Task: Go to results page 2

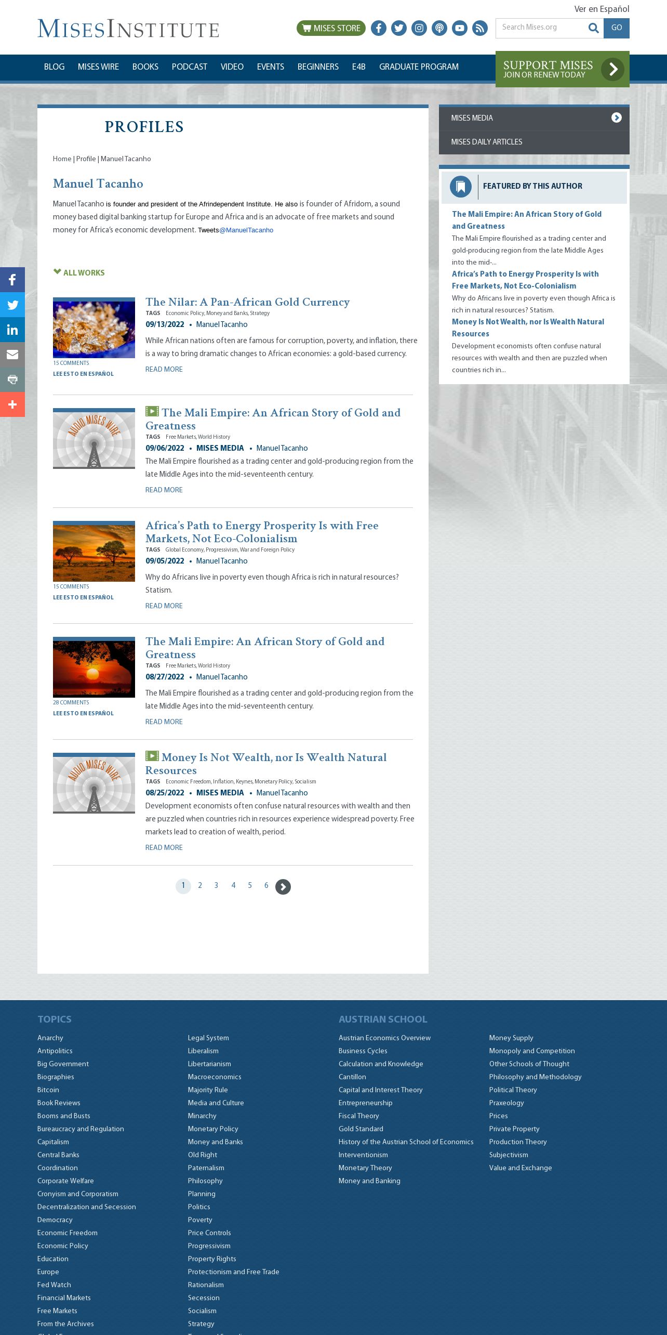Action: tap(200, 885)
